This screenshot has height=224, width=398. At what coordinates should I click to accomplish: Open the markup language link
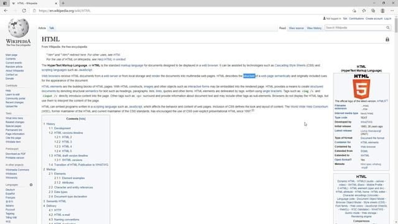click(132, 65)
